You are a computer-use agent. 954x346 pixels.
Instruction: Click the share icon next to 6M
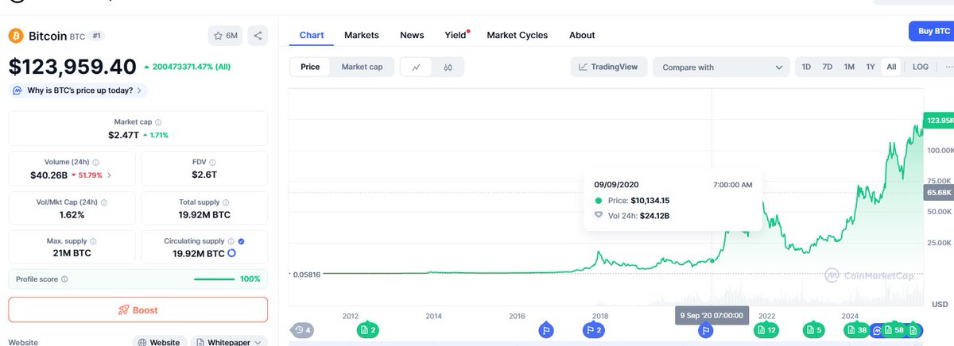258,36
